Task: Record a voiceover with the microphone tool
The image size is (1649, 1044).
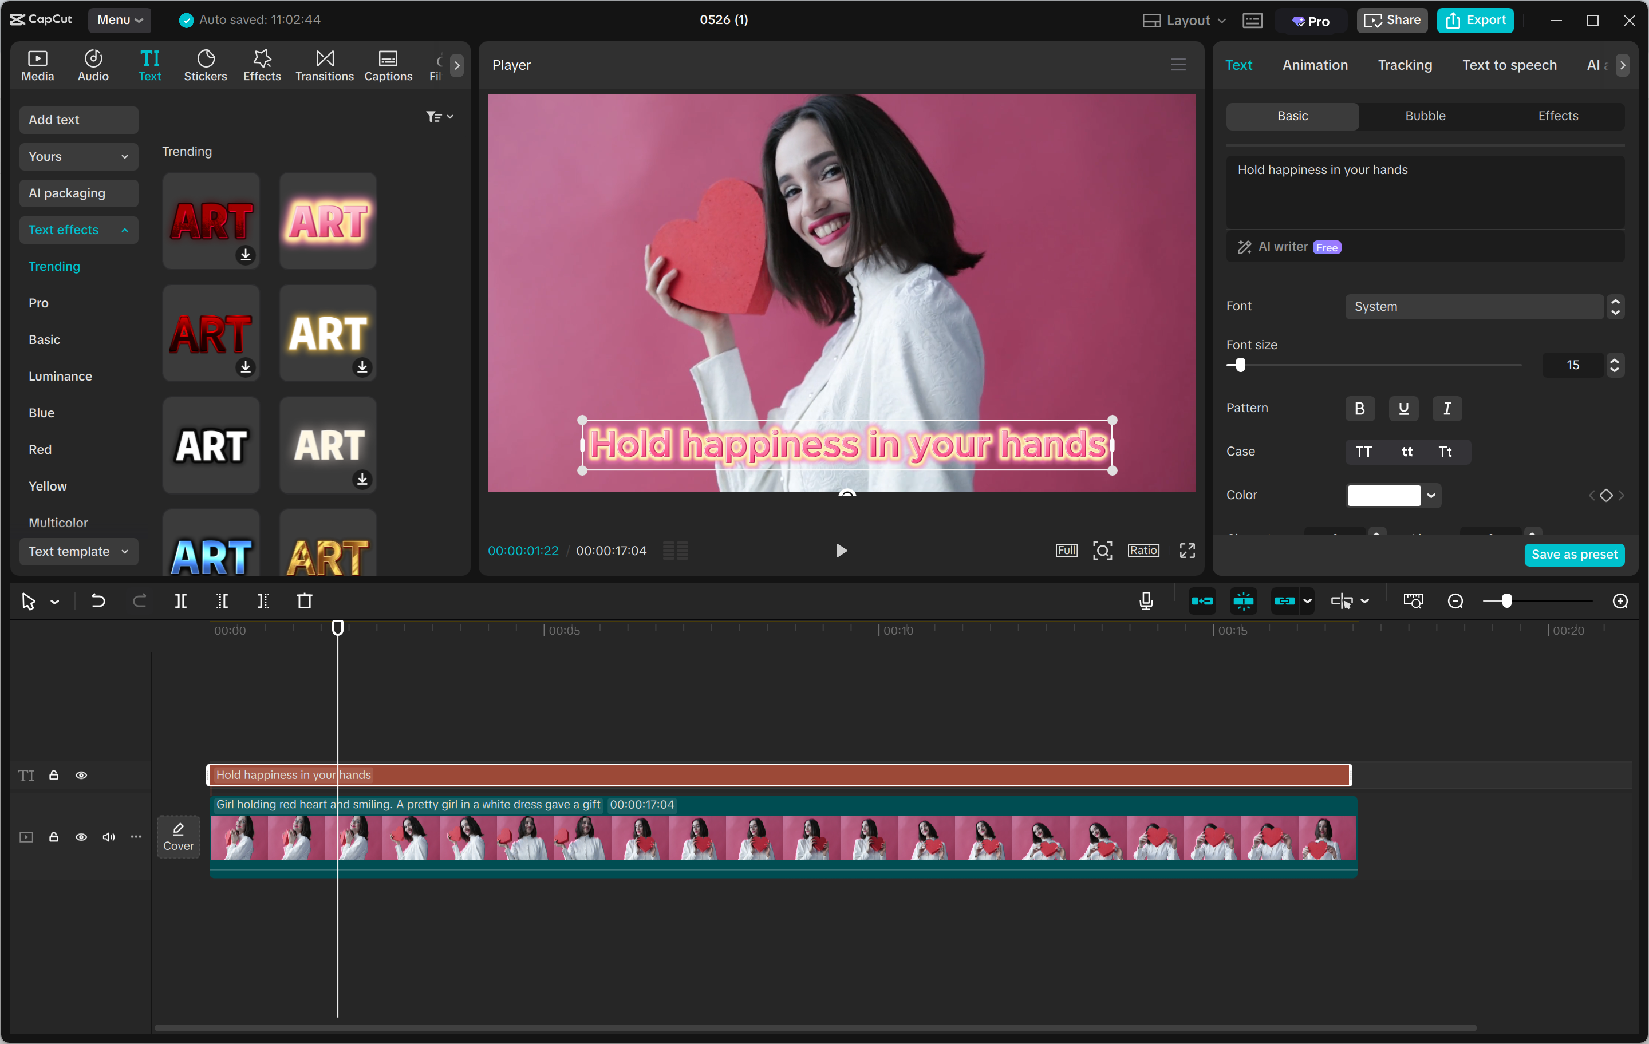Action: (1145, 601)
